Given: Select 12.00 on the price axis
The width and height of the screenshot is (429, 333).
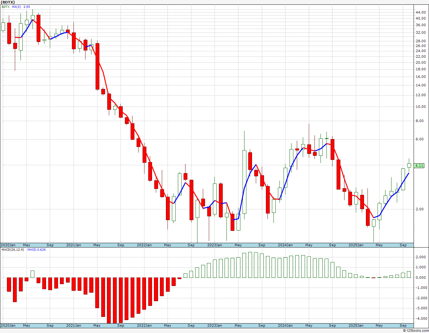Looking at the screenshot, I should 420,95.
